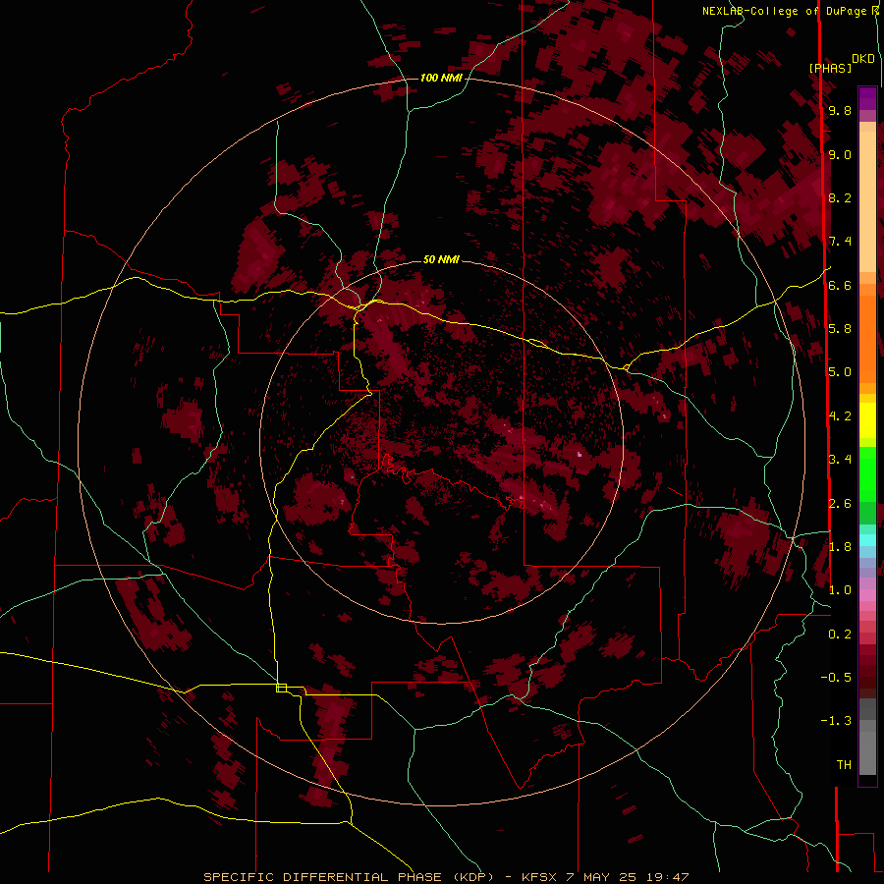Viewport: 884px width, 884px height.
Task: Pick the cyan color bar segment
Action: coord(867,540)
